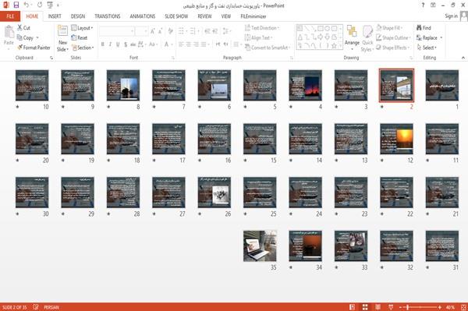Screen dimensions: 468x311
Task: Open the Layout dropdown
Action: [x=82, y=28]
